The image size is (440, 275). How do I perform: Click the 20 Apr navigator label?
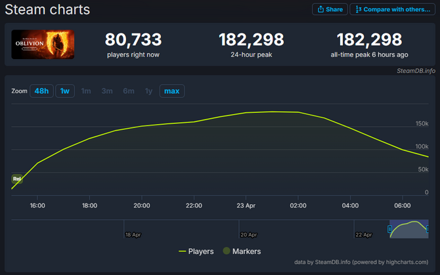249,234
